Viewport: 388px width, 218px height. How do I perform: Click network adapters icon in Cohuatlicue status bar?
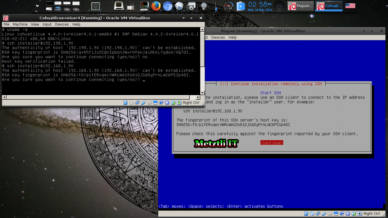click(x=137, y=103)
